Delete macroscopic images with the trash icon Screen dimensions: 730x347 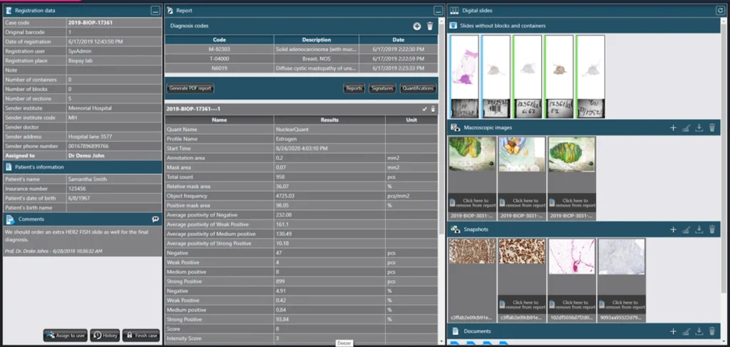(x=712, y=128)
